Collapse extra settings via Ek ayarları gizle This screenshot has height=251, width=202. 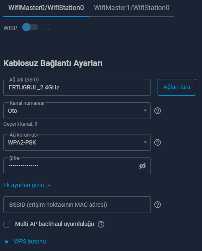coord(23,185)
